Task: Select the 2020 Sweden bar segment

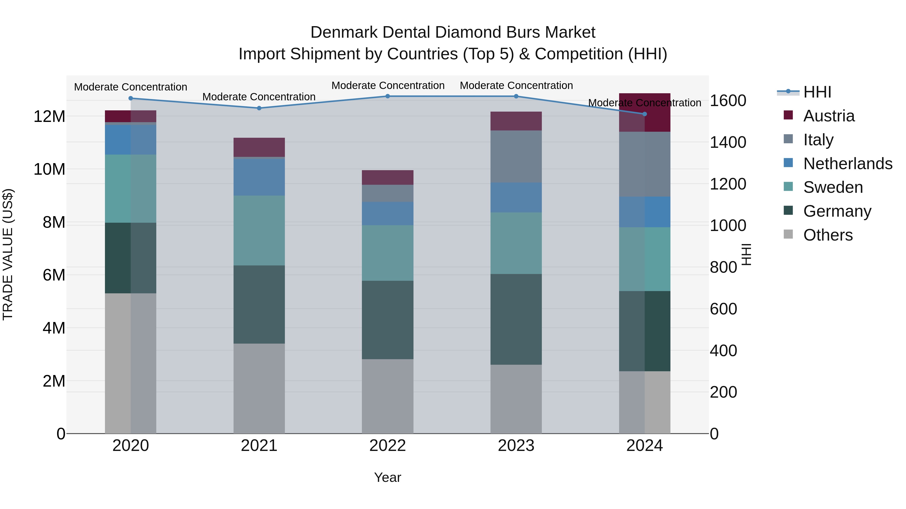Action: 130,189
